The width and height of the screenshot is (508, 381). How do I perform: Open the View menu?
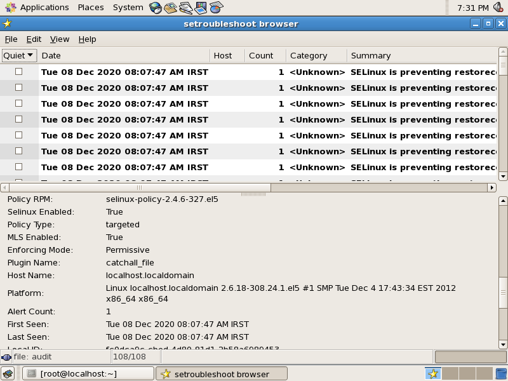pos(60,39)
